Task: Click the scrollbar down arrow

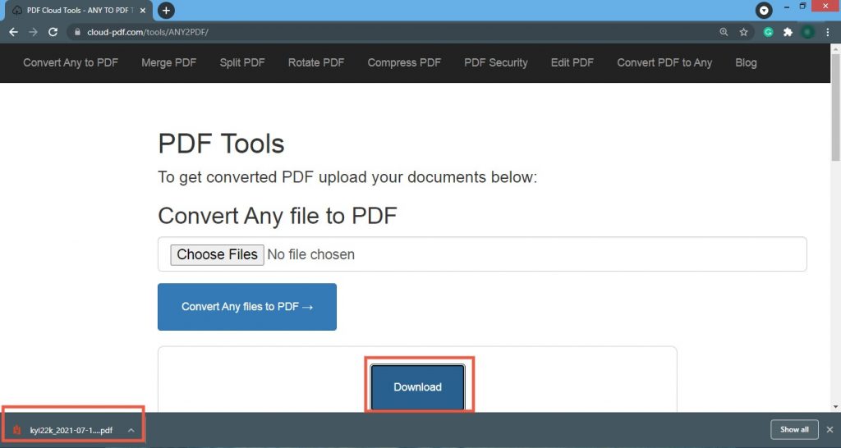Action: [x=835, y=407]
